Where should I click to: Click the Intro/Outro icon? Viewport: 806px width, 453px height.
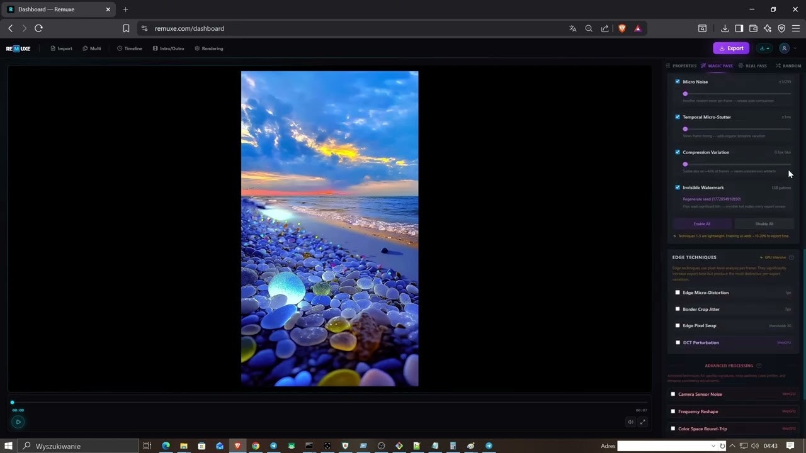click(155, 48)
